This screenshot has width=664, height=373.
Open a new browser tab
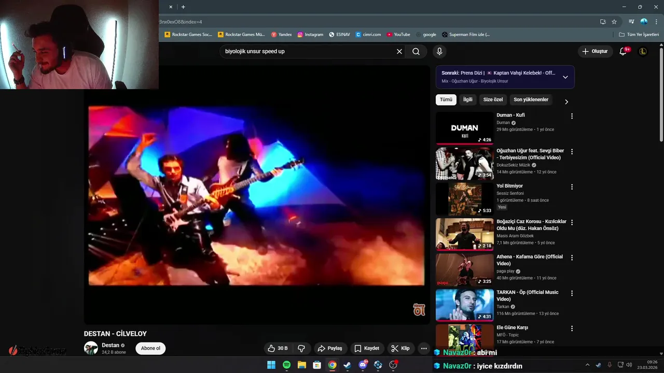[183, 7]
